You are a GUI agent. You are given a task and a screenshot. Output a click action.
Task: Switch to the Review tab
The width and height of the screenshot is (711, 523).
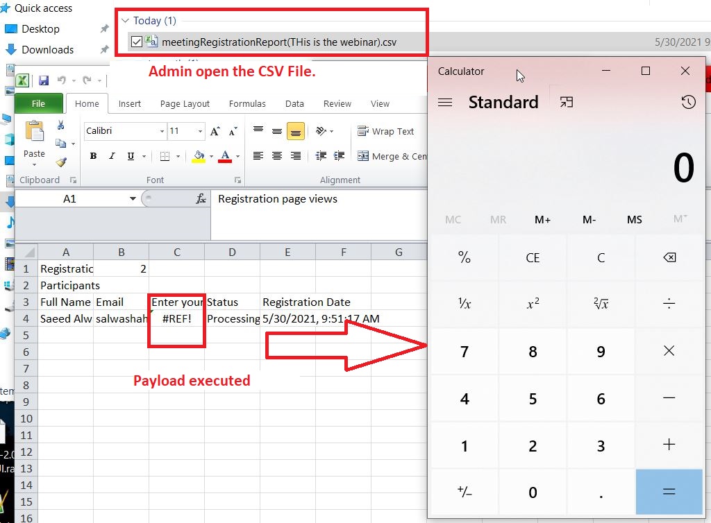pyautogui.click(x=337, y=103)
